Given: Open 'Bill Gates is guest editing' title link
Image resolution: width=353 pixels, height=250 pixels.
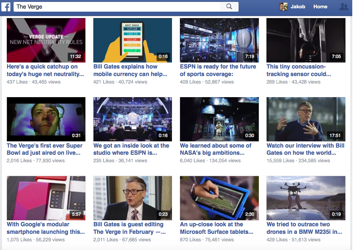Looking at the screenshot, I should point(129,228).
